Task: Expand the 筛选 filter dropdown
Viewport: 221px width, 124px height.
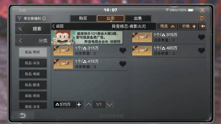Action: [166, 26]
